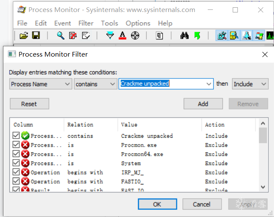Viewport: 274px width, 217px height.
Task: Click the crosshair target toolbar icon
Action: (135, 36)
